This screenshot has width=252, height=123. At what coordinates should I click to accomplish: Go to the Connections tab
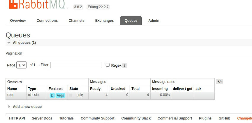(47, 21)
